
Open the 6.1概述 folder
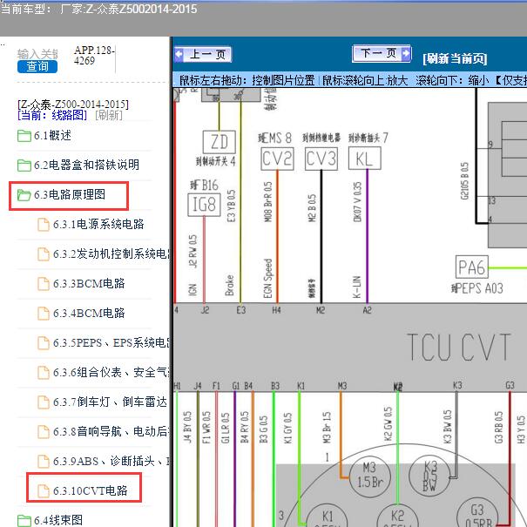[52, 135]
